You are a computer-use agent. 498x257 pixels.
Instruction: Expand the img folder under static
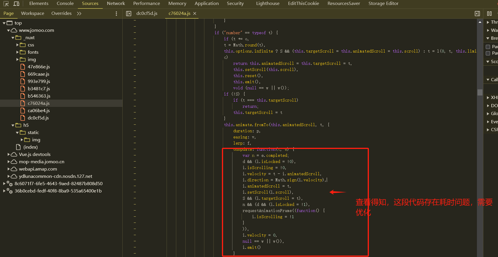[22, 140]
